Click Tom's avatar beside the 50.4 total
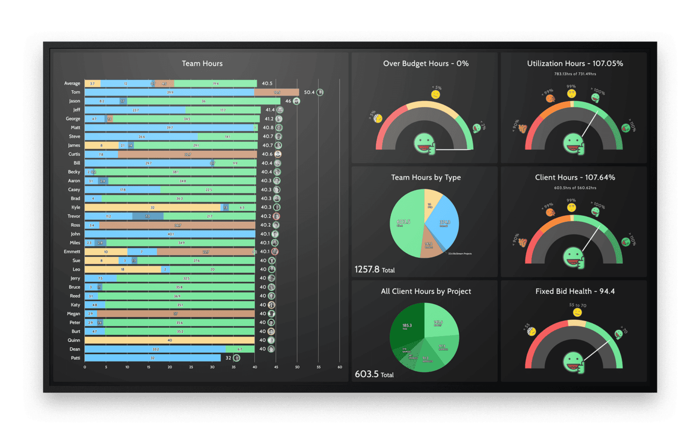700x434 pixels. point(320,92)
